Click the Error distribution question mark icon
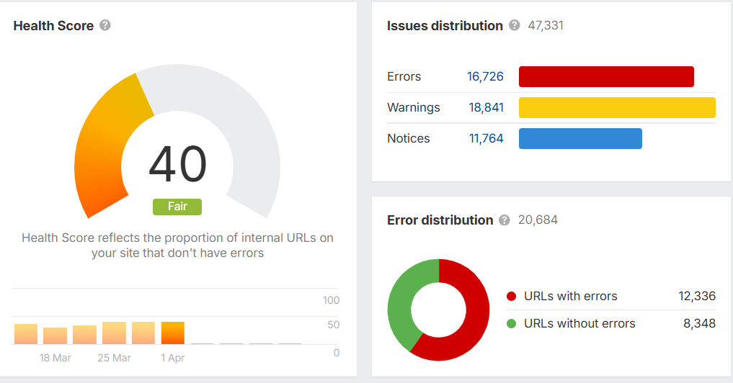Screen dimensions: 733x383 point(505,220)
